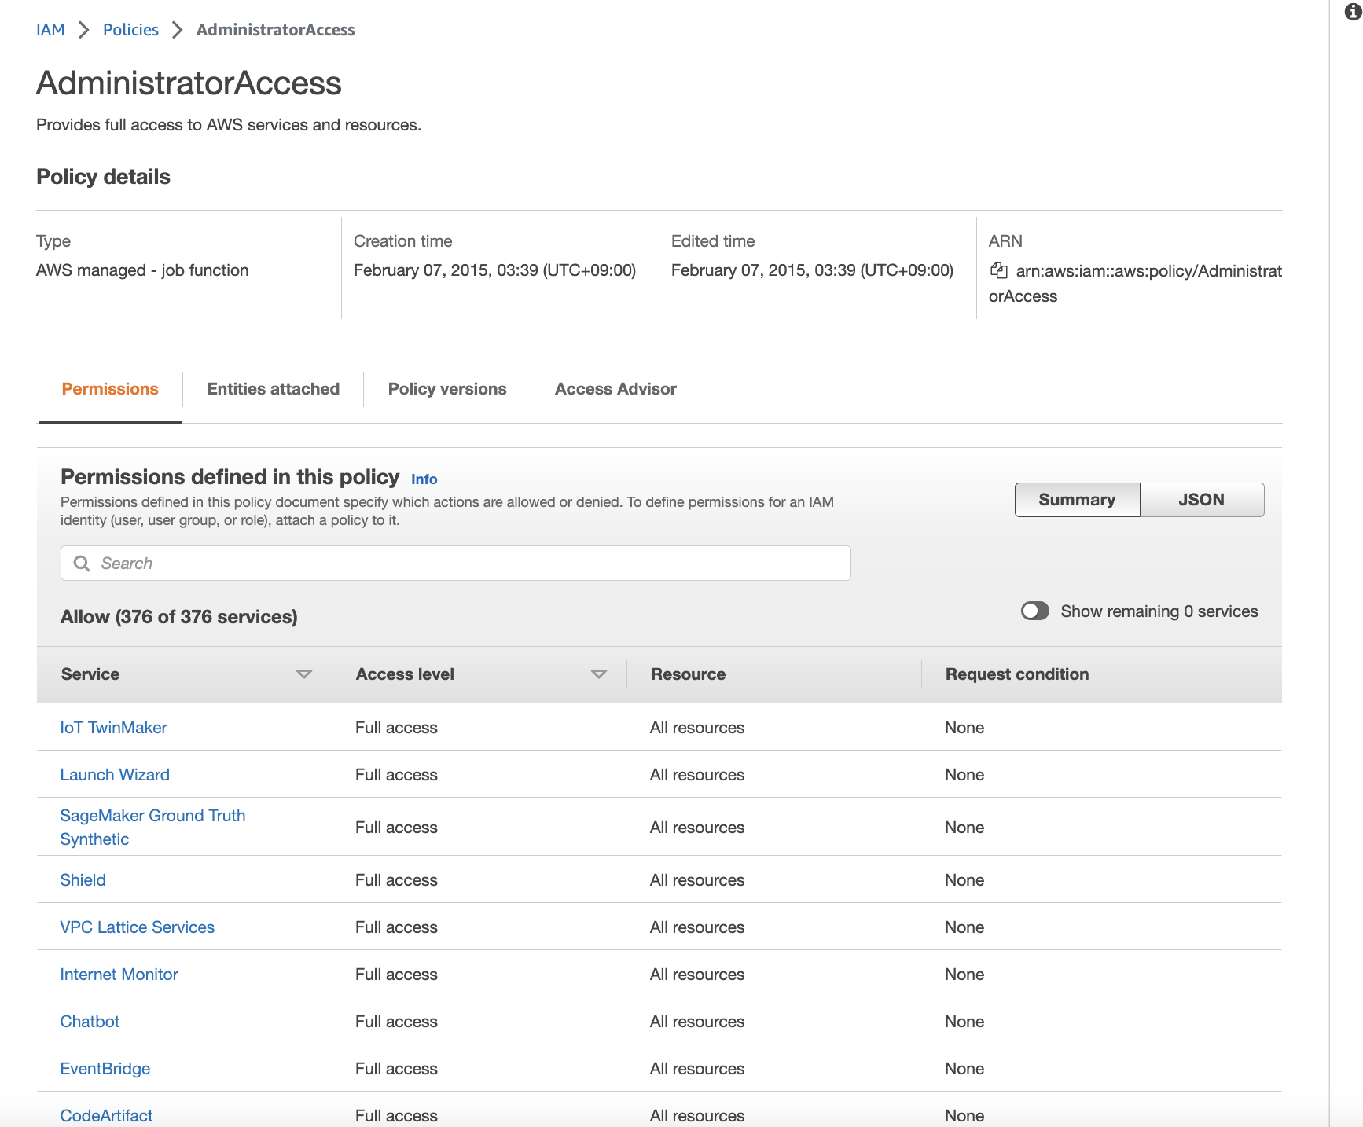Click the Creation time value February 07, 2015
The width and height of the screenshot is (1363, 1127).
(494, 270)
